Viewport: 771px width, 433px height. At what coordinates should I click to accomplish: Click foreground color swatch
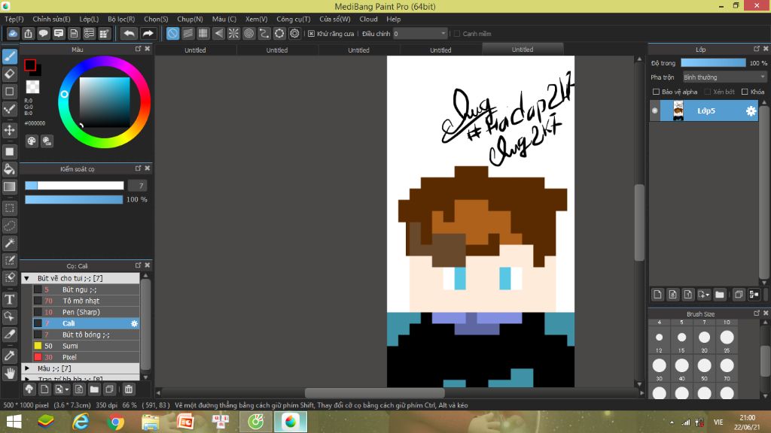[30, 65]
